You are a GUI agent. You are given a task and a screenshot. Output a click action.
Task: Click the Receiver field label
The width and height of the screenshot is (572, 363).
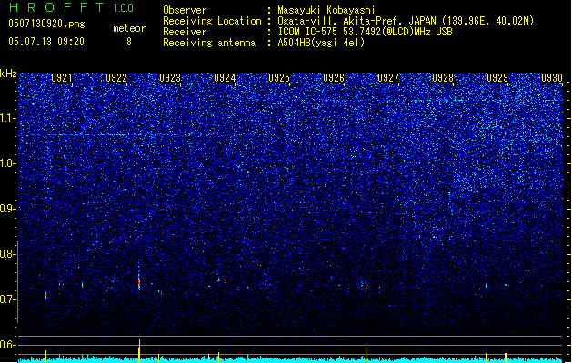click(185, 32)
